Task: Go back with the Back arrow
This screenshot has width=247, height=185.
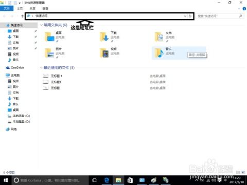Action: (5, 16)
